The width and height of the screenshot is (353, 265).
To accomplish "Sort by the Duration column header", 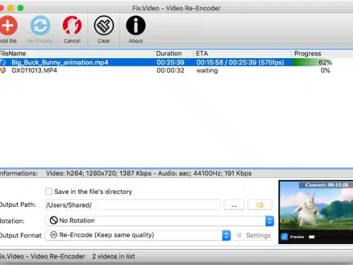I will [174, 54].
